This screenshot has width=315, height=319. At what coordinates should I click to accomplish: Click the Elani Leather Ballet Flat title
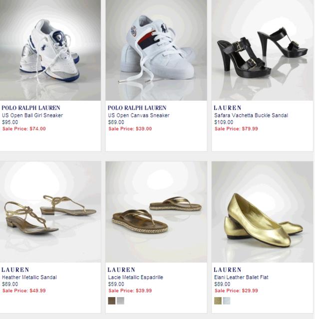[x=241, y=277]
